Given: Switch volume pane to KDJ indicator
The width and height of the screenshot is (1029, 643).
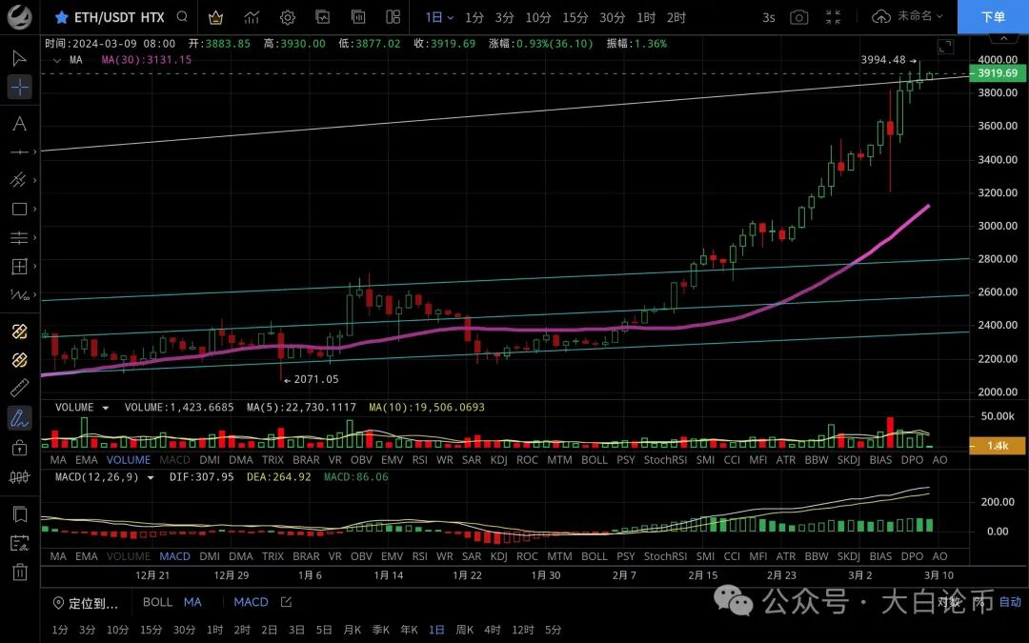Looking at the screenshot, I should point(498,460).
